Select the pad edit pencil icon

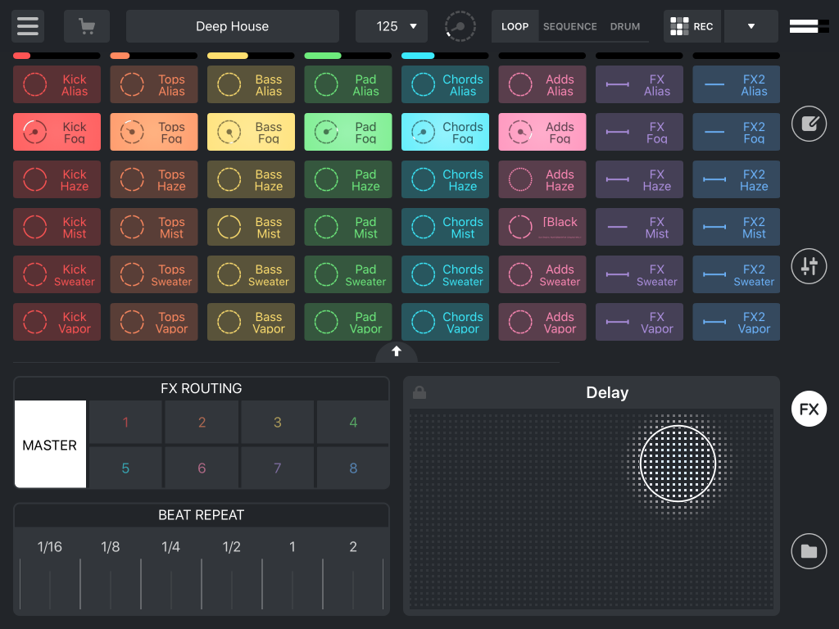809,124
